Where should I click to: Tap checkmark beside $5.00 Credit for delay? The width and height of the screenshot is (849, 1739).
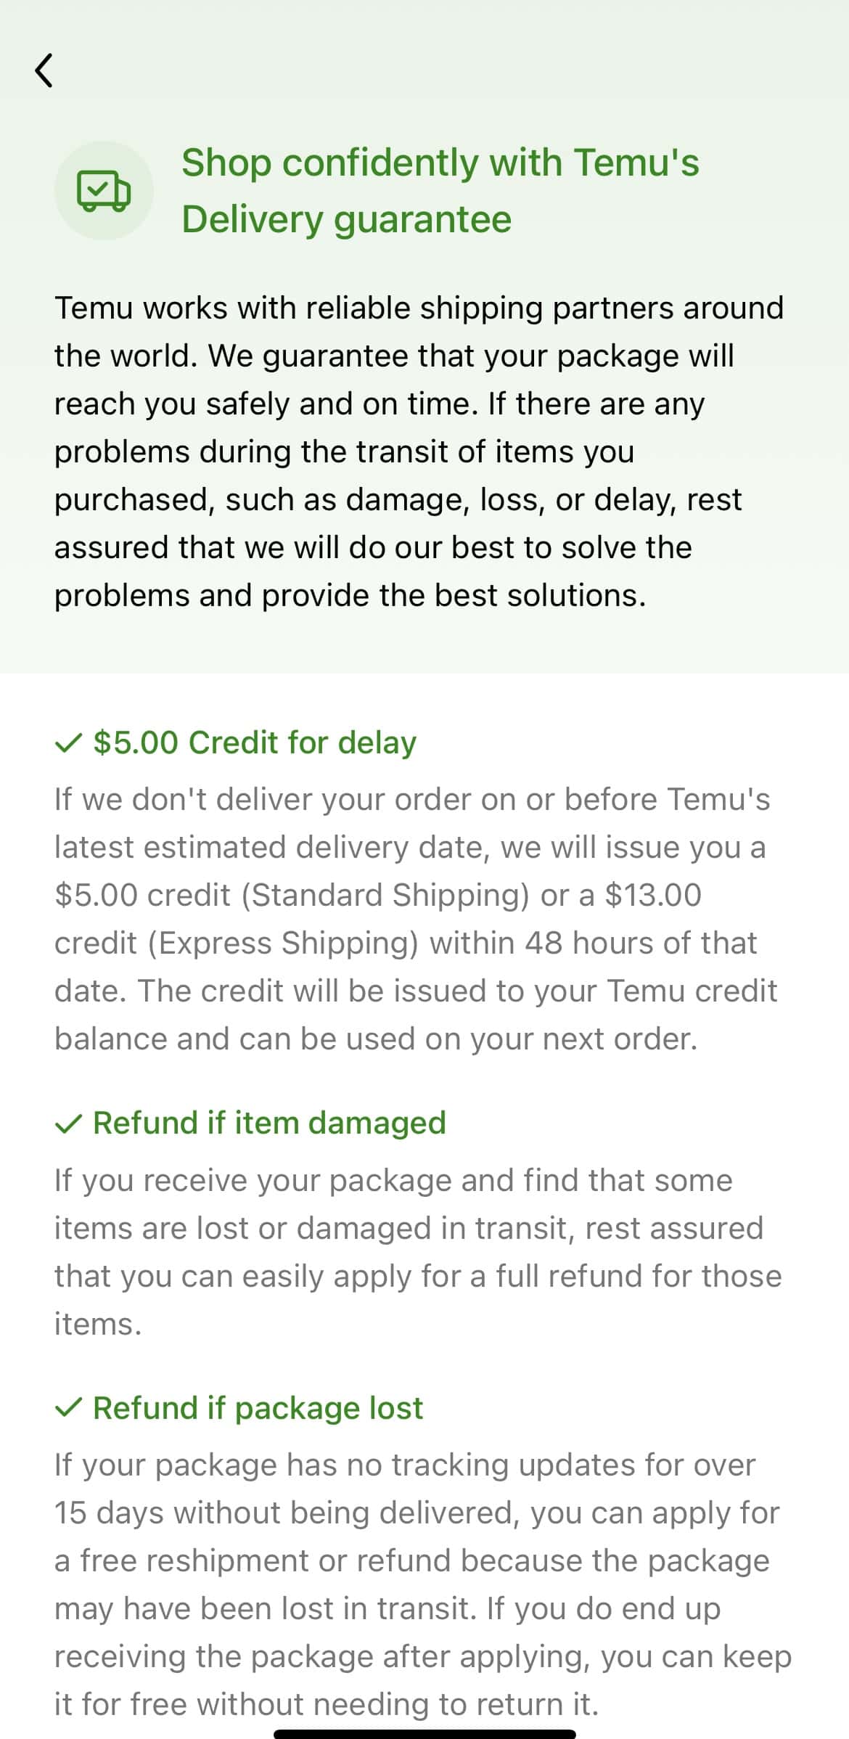click(x=68, y=742)
